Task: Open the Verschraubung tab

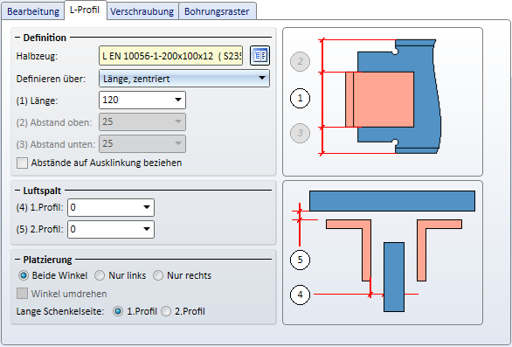Action: 142,11
